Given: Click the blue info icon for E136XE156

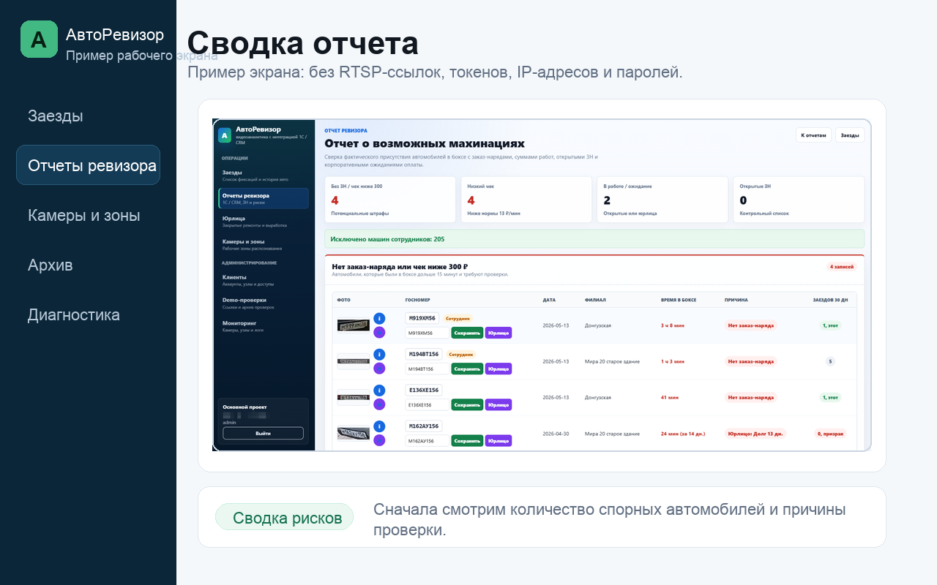Looking at the screenshot, I should point(379,390).
